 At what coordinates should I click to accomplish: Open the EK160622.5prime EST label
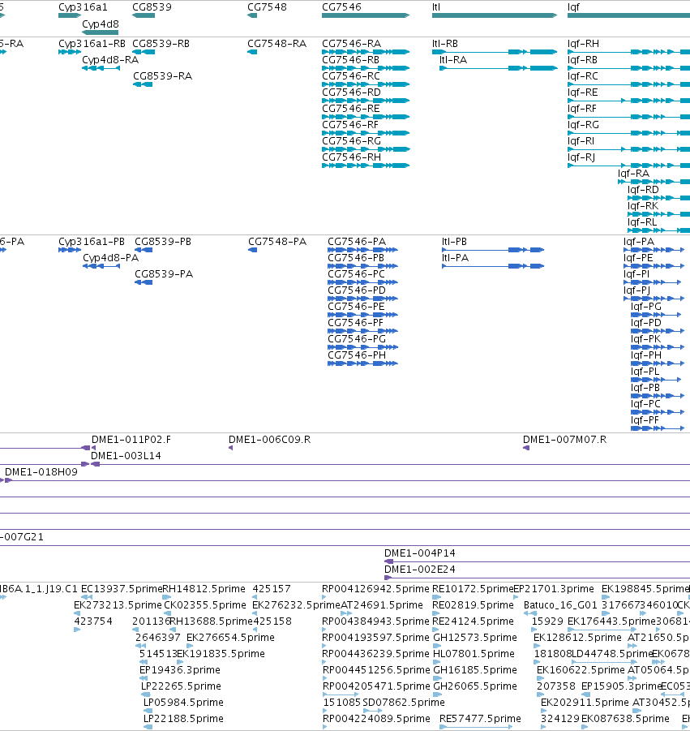581,670
